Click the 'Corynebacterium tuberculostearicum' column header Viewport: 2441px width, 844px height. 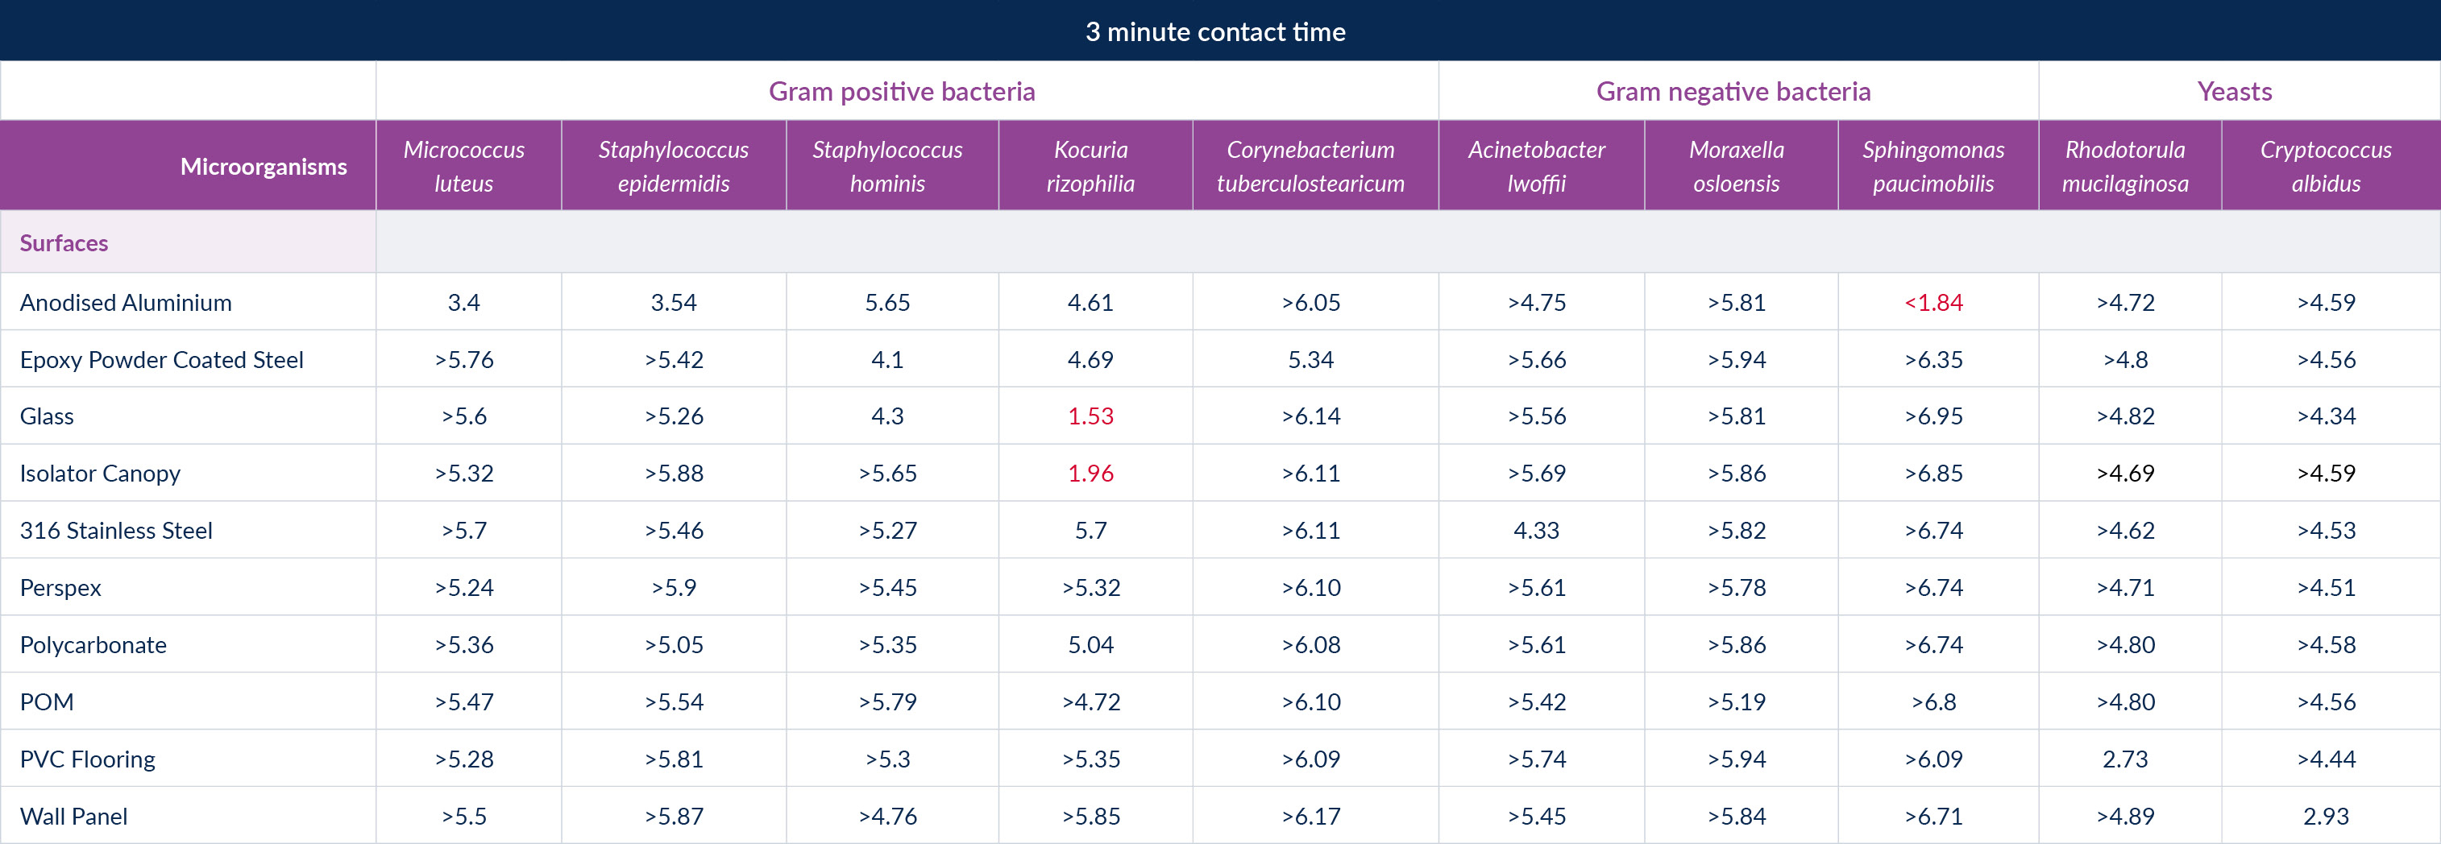pos(1310,166)
